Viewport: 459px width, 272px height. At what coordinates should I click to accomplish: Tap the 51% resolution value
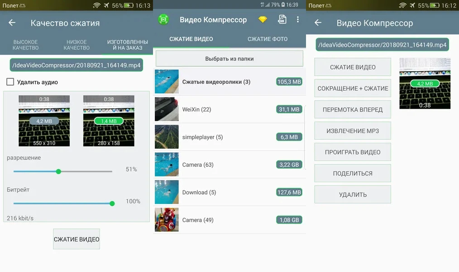pyautogui.click(x=131, y=169)
